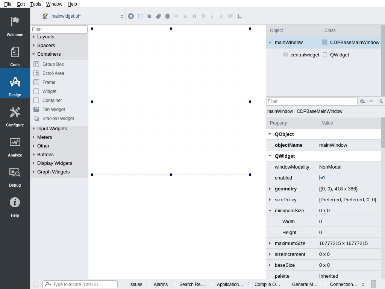Image resolution: width=385 pixels, height=289 pixels.
Task: Open the Tools menu
Action: point(36,4)
